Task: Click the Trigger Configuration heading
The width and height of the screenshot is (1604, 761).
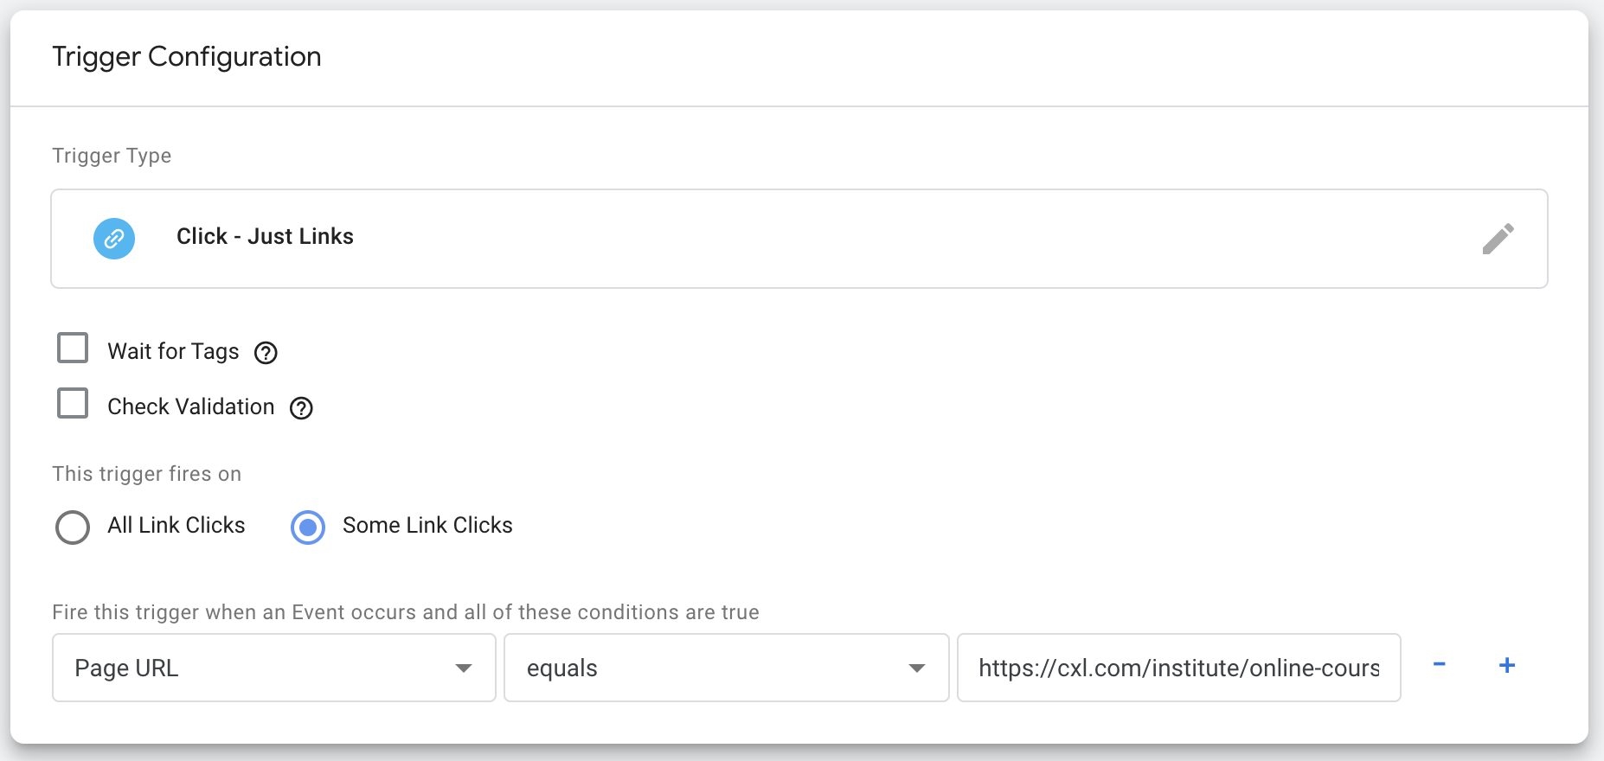Action: point(187,57)
